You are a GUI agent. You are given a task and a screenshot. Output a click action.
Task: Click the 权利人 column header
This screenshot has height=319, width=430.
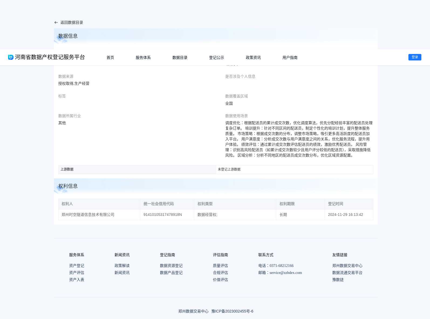99,204
